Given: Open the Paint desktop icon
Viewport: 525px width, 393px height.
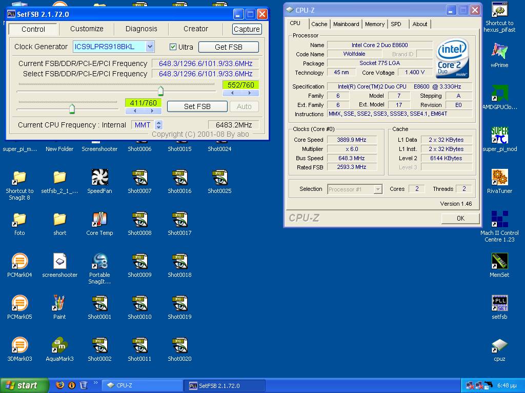Looking at the screenshot, I should pyautogui.click(x=59, y=303).
